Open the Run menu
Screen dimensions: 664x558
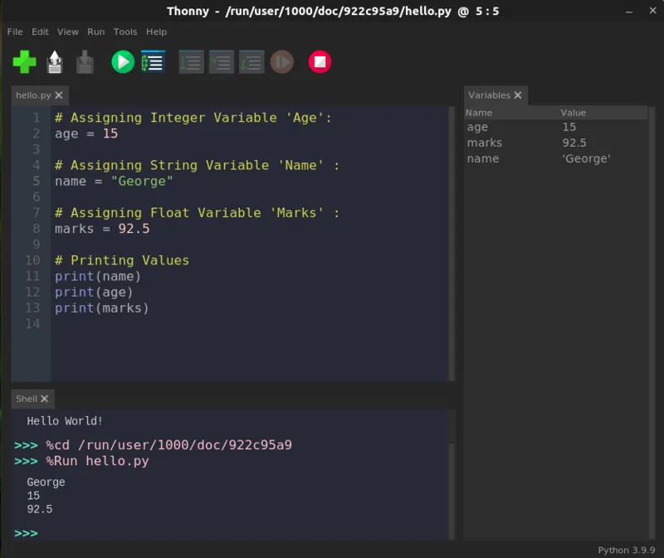pos(95,32)
